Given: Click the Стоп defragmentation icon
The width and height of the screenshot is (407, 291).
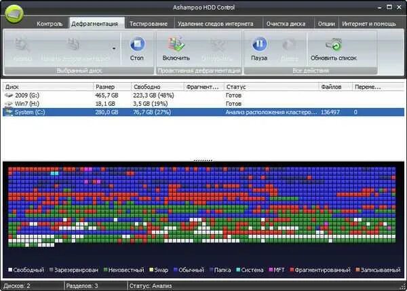Looking at the screenshot, I should click(x=137, y=44).
